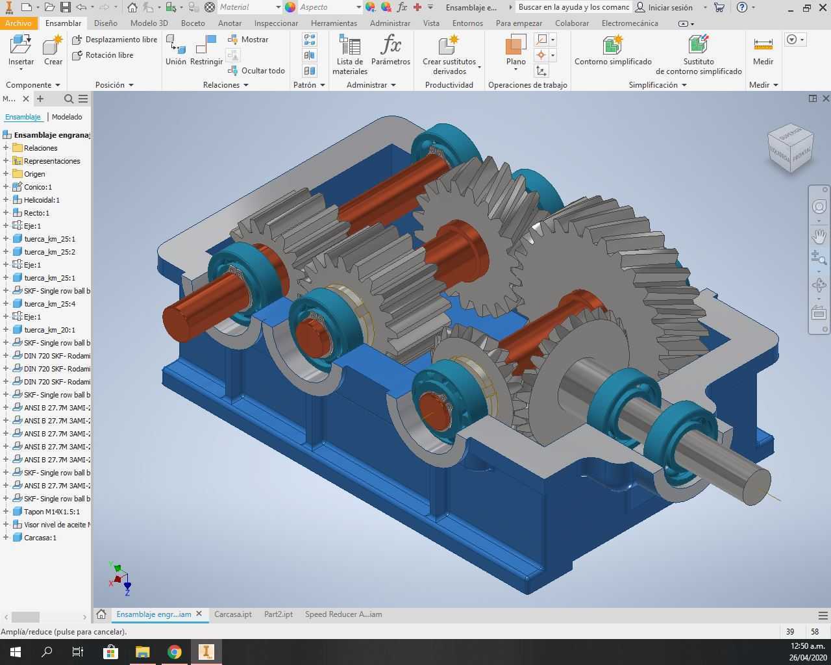Open Chrome from the Windows taskbar
Image resolution: width=831 pixels, height=665 pixels.
[174, 652]
